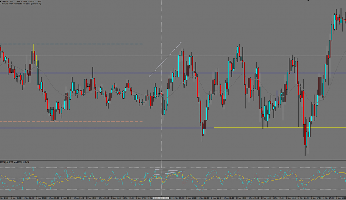Viewport: 346px width, 200px height.
Task: Click the bar-close countdown text
Action: pyautogui.click(x=20, y=4)
